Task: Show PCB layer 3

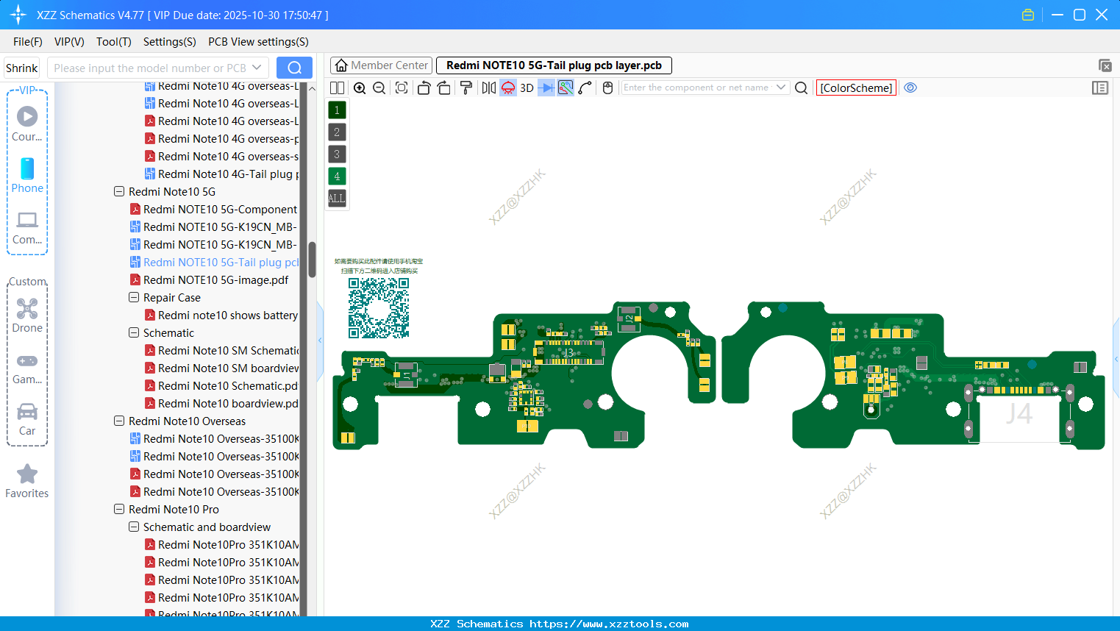Action: coord(337,154)
